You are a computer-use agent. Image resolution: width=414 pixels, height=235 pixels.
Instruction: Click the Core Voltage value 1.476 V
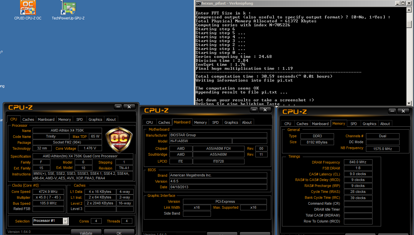coord(90,148)
